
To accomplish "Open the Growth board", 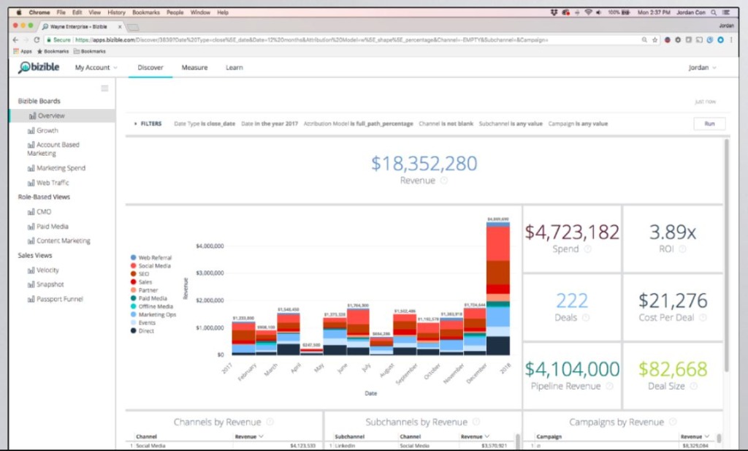I will pyautogui.click(x=47, y=130).
